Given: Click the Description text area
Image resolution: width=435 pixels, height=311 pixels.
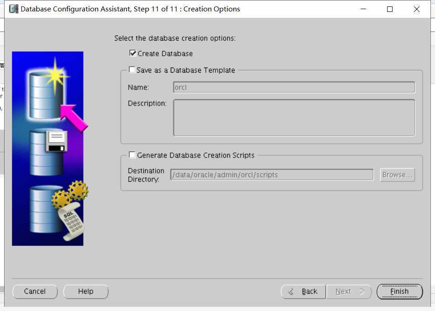Looking at the screenshot, I should click(294, 118).
